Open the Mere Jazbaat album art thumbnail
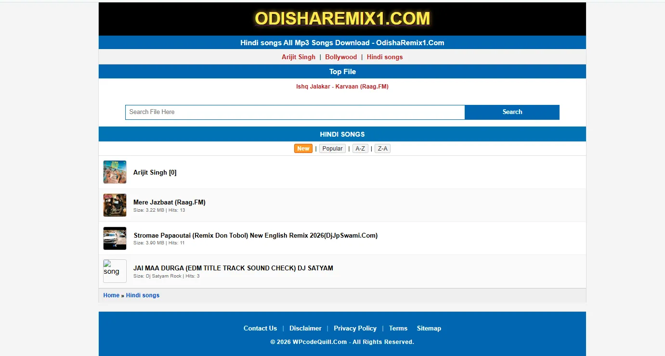Screen dimensions: 665x356 [x=115, y=205]
